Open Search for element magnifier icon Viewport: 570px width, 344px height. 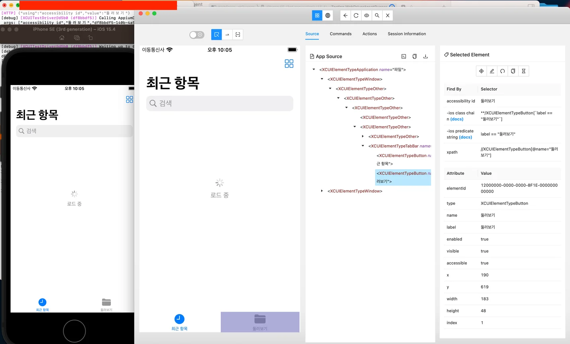[x=377, y=16]
